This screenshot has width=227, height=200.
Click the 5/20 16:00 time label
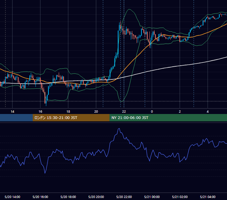(x=40, y=197)
